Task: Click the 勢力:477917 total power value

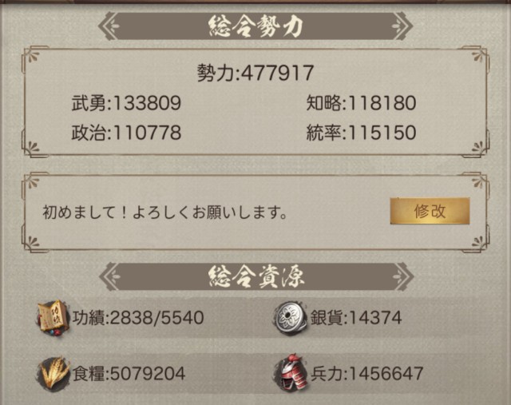Action: point(255,73)
